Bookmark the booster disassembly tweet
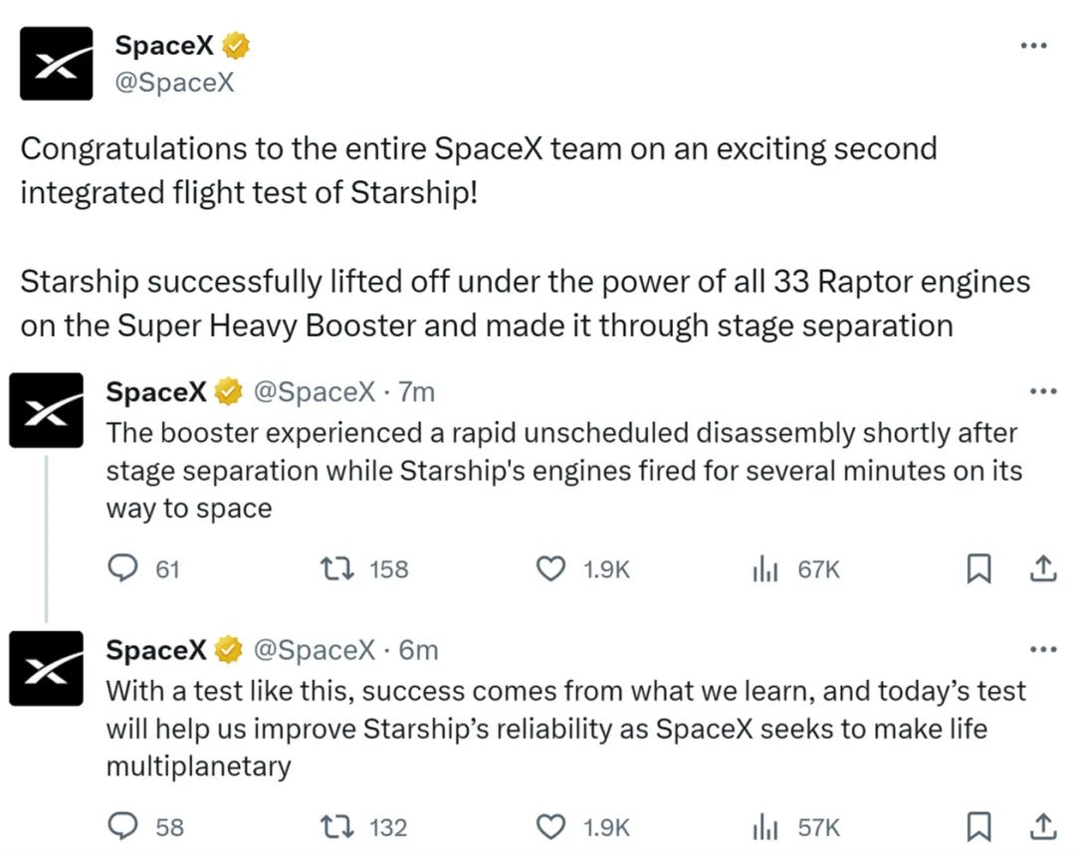 [979, 568]
